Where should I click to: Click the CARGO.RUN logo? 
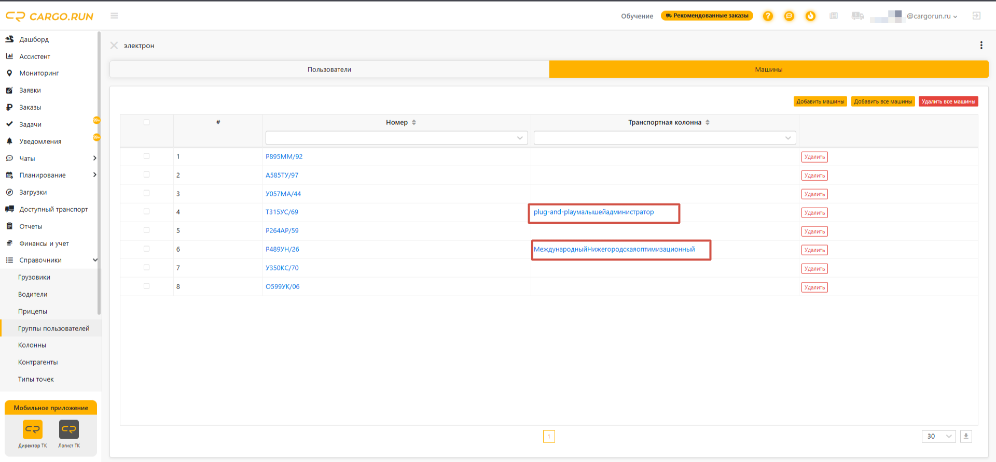click(49, 17)
